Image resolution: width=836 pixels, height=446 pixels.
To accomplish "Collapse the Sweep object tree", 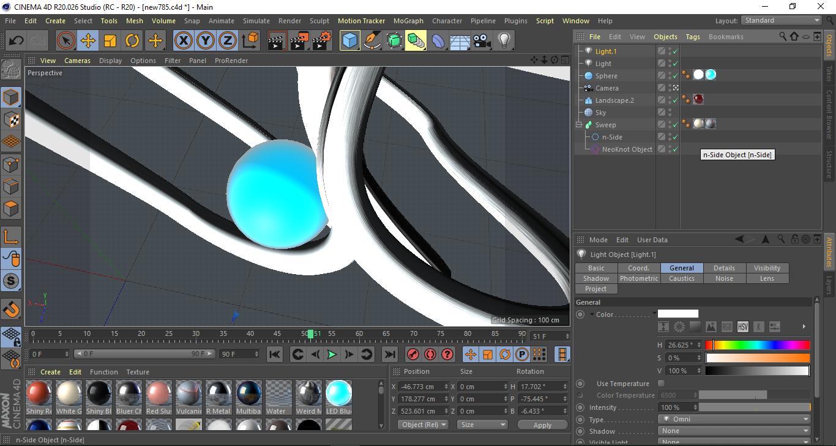I will pos(579,125).
